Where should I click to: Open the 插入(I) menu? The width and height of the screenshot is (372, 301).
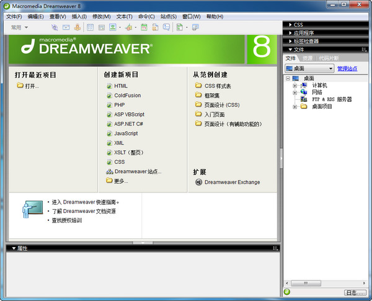[79, 16]
